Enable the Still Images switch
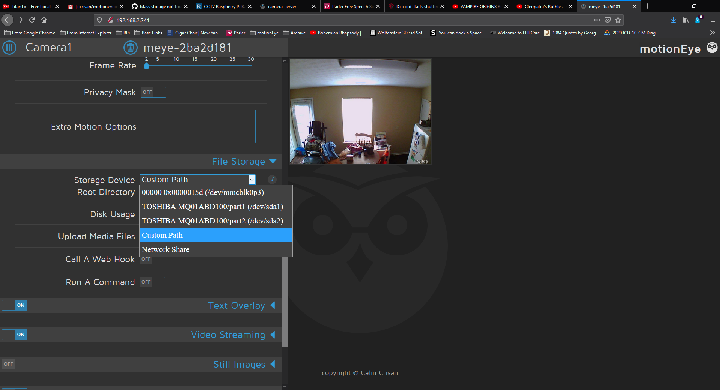This screenshot has width=720, height=390. coord(15,364)
